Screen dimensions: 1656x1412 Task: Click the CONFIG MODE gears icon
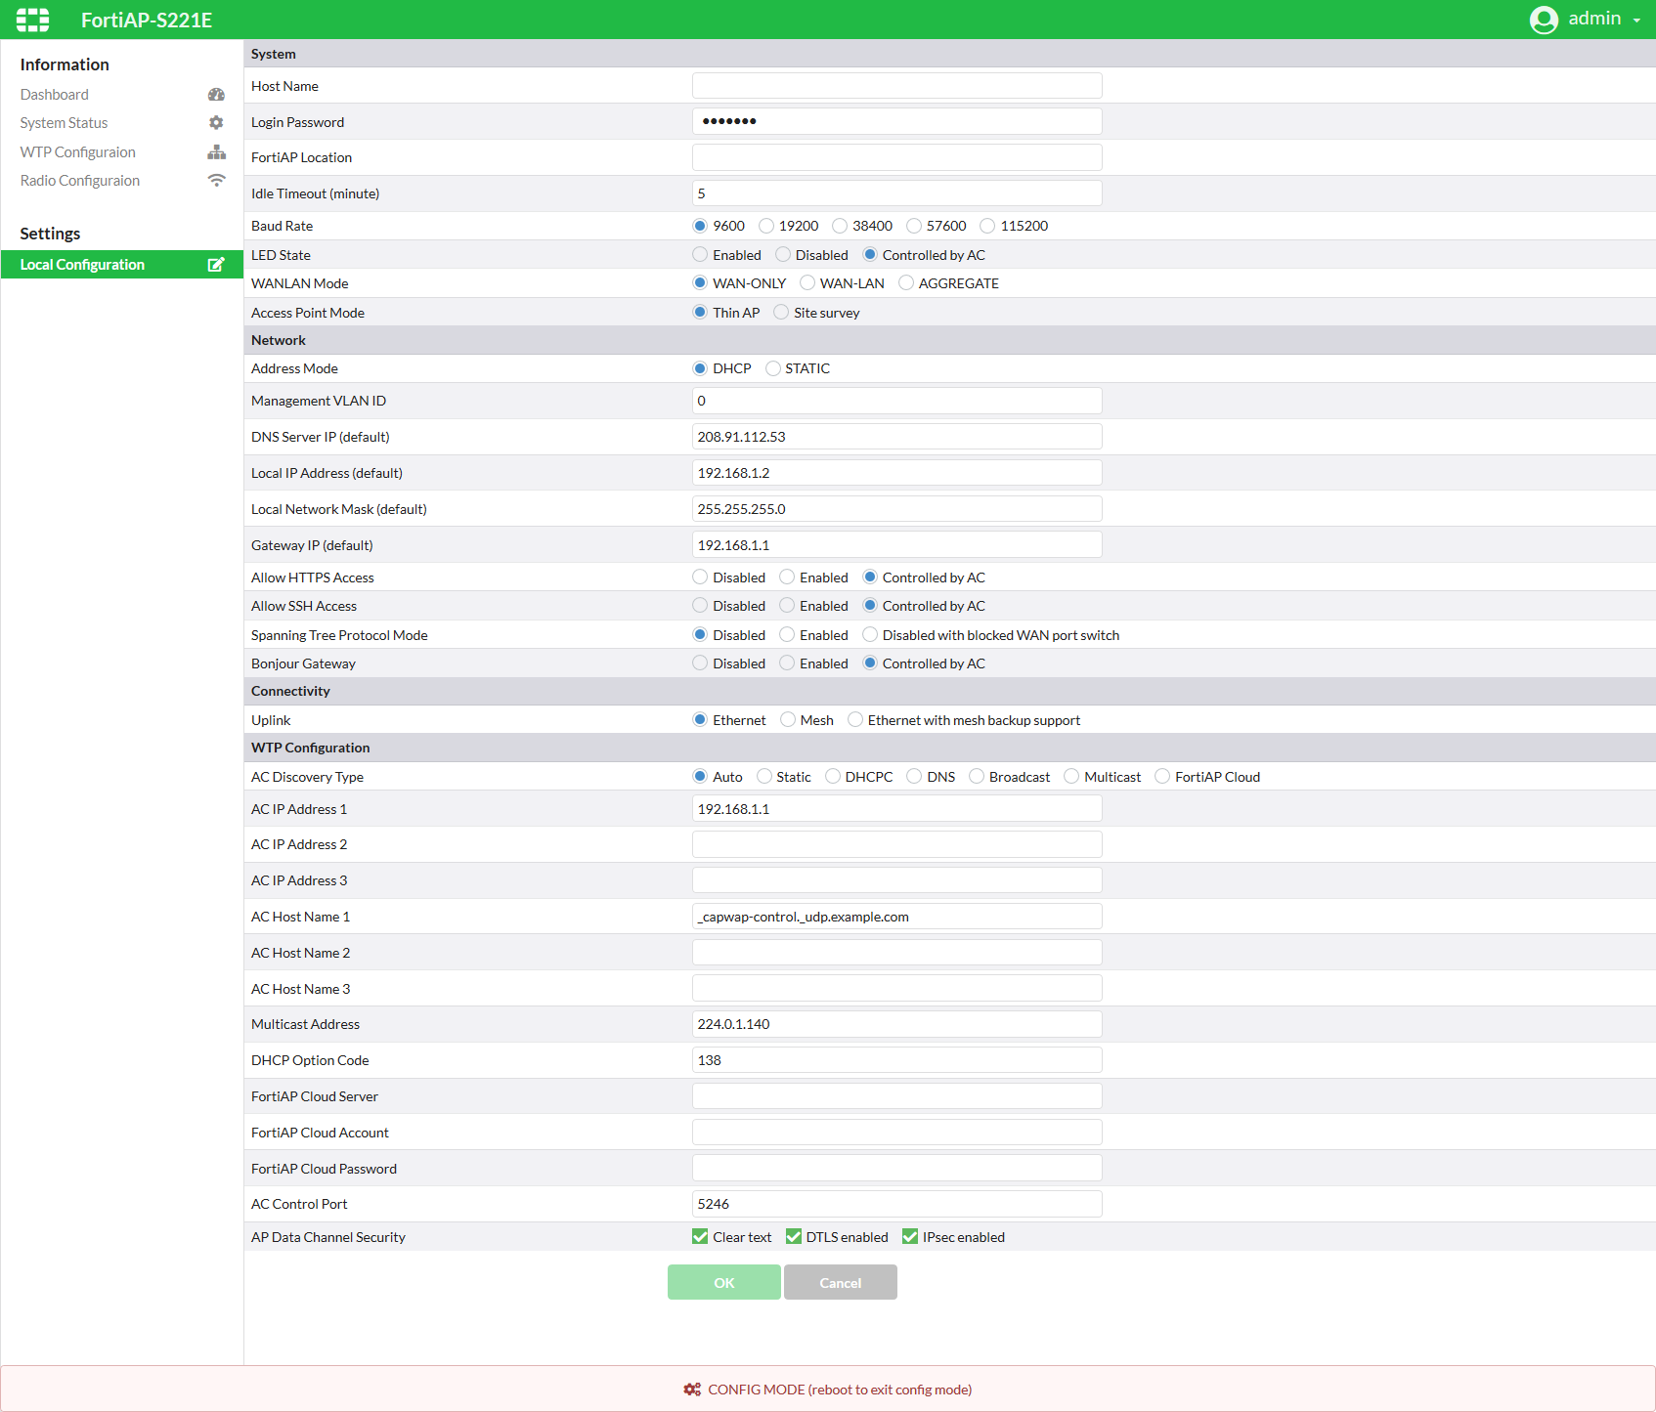pos(692,1390)
